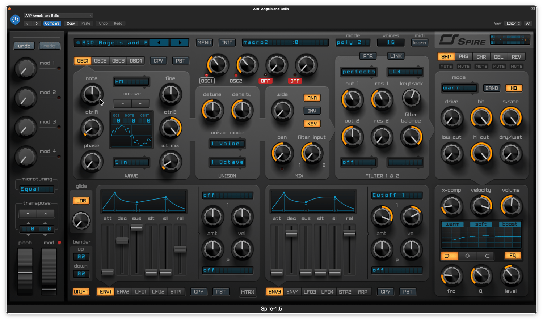Click the ENV3 envelope curve display
The width and height of the screenshot is (543, 321).
tap(313, 201)
